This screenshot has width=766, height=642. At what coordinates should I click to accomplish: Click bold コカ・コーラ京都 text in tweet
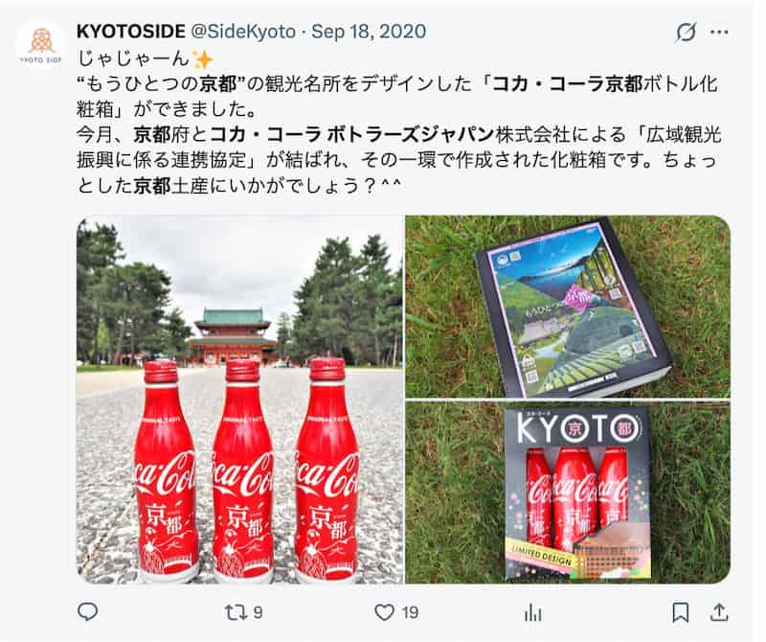pyautogui.click(x=567, y=84)
